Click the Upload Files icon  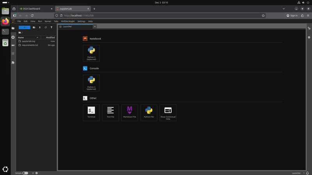pos(40,27)
